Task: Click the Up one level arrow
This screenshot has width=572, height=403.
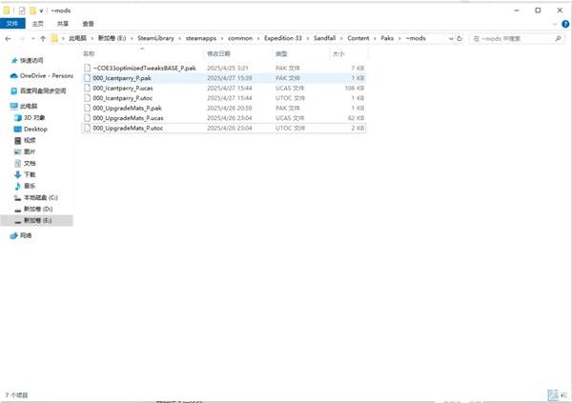Action: [x=42, y=39]
